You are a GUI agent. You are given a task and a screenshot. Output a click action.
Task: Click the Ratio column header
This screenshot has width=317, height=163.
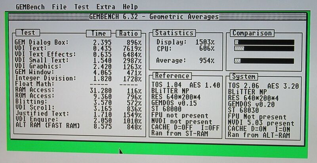[x=128, y=33]
